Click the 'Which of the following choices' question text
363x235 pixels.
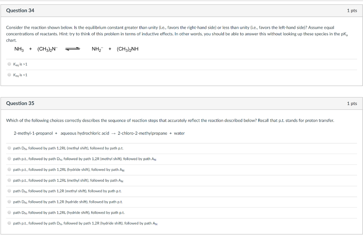pos(170,120)
